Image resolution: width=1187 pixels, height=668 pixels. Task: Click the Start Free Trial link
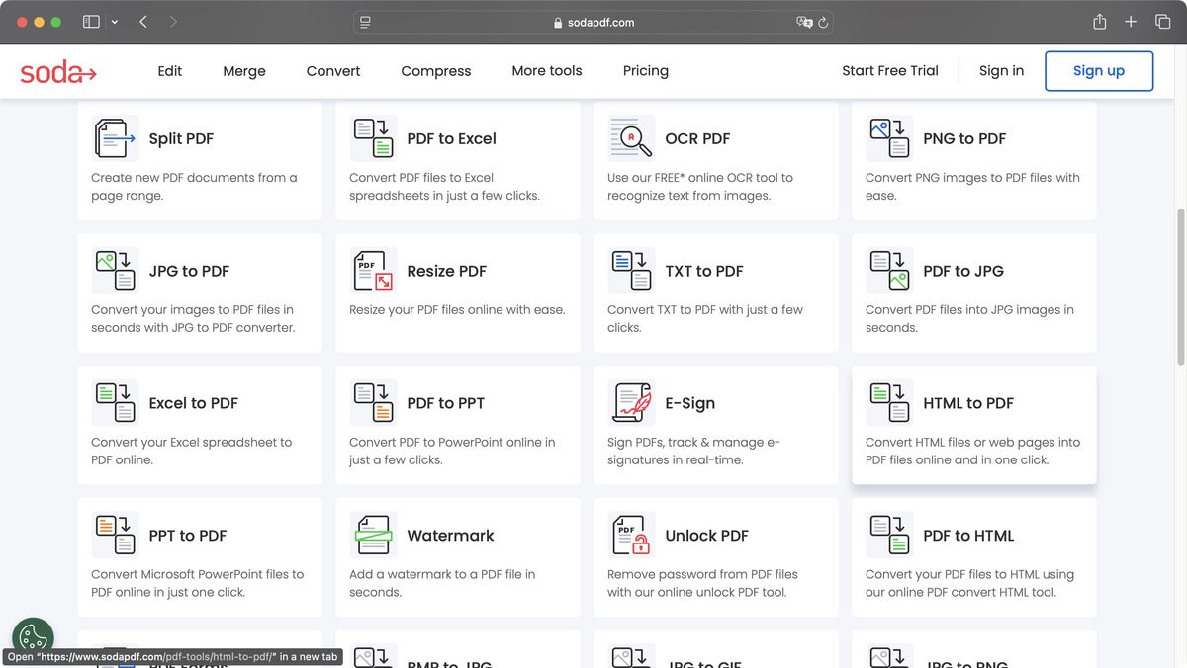pyautogui.click(x=889, y=70)
